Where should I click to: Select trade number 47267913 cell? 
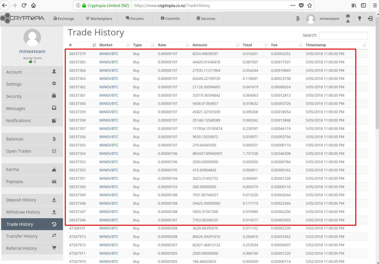tap(77, 236)
